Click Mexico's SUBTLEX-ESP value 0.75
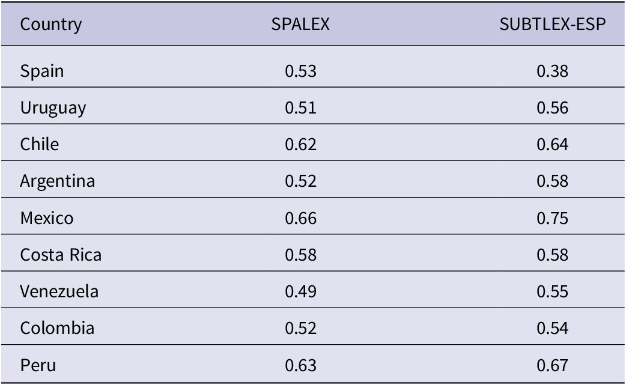The width and height of the screenshot is (626, 385). [x=552, y=218]
